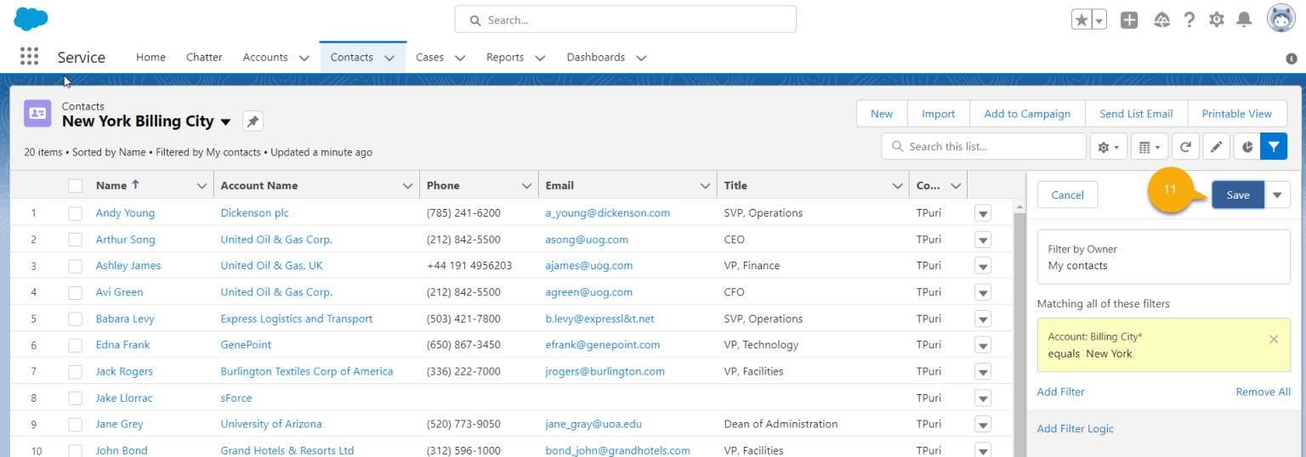This screenshot has width=1306, height=457.
Task: Open row actions menu for Jane Grey
Action: [x=983, y=425]
